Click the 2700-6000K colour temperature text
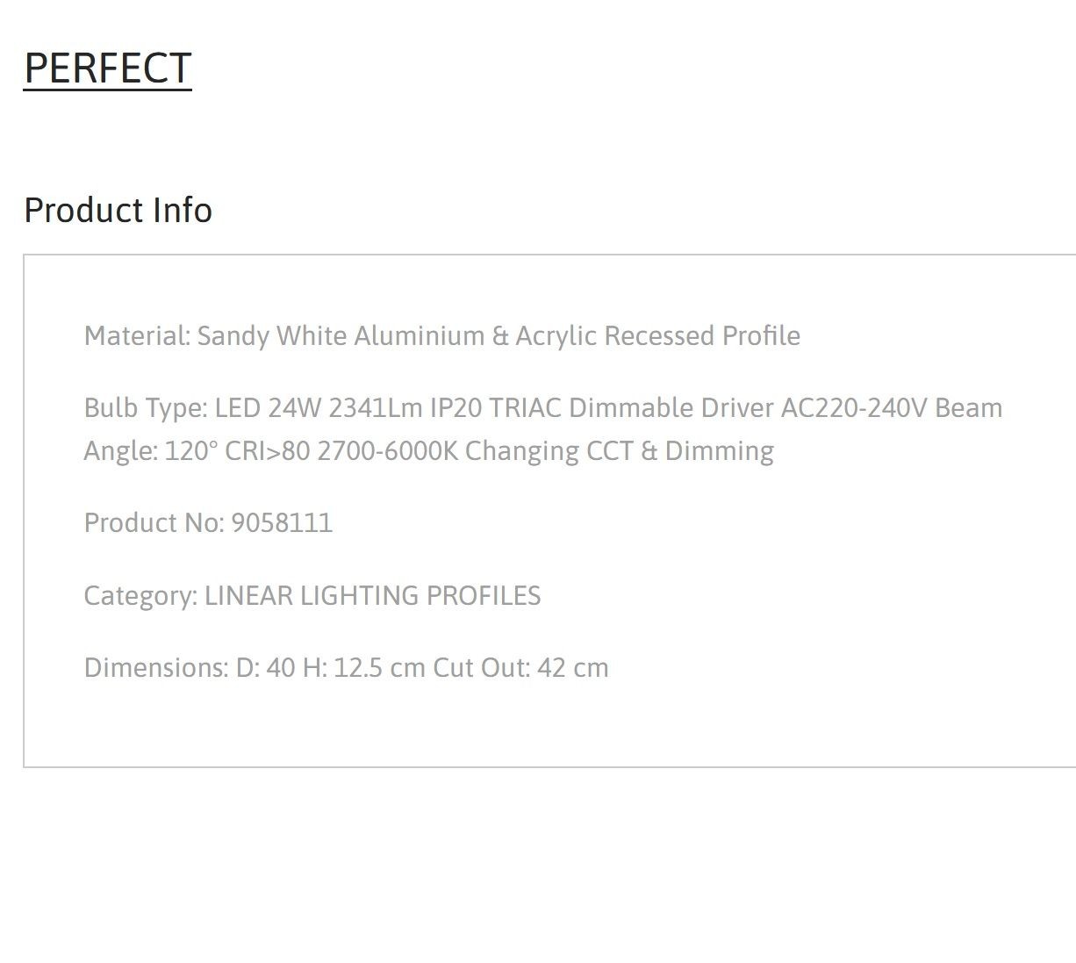The image size is (1076, 963). coord(387,451)
